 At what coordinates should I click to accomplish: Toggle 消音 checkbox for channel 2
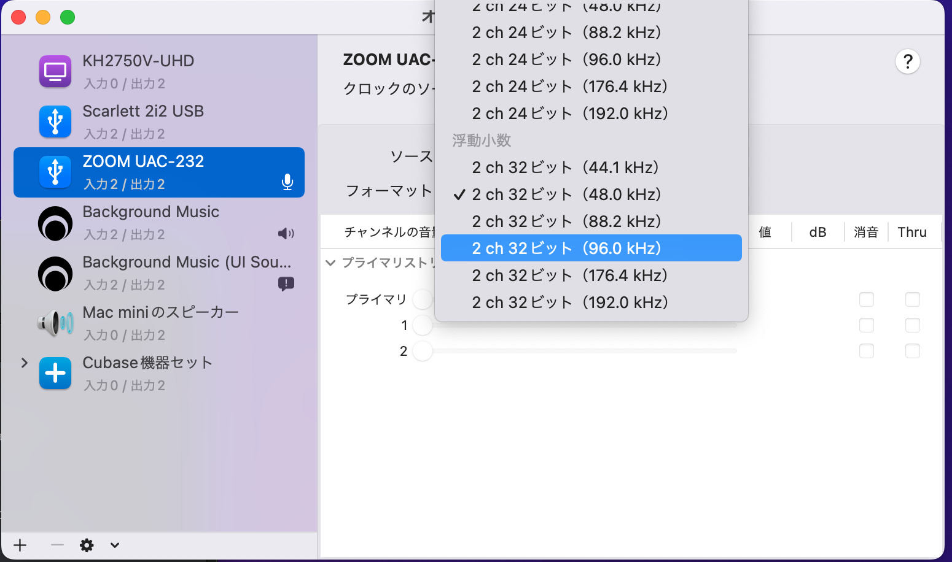(x=867, y=351)
